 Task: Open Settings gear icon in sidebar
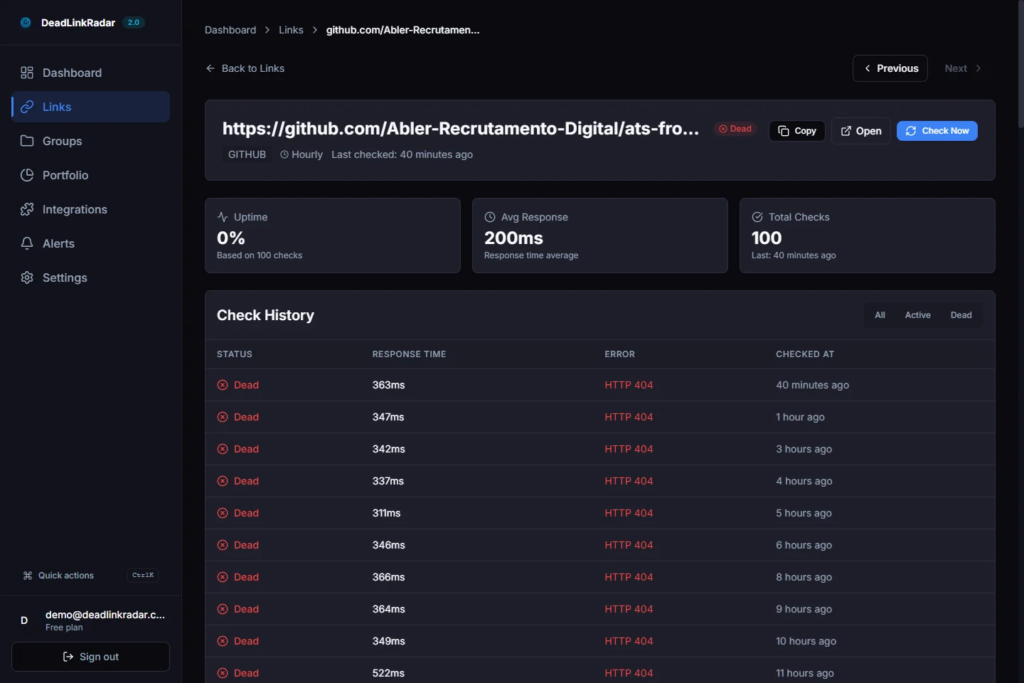coord(27,277)
